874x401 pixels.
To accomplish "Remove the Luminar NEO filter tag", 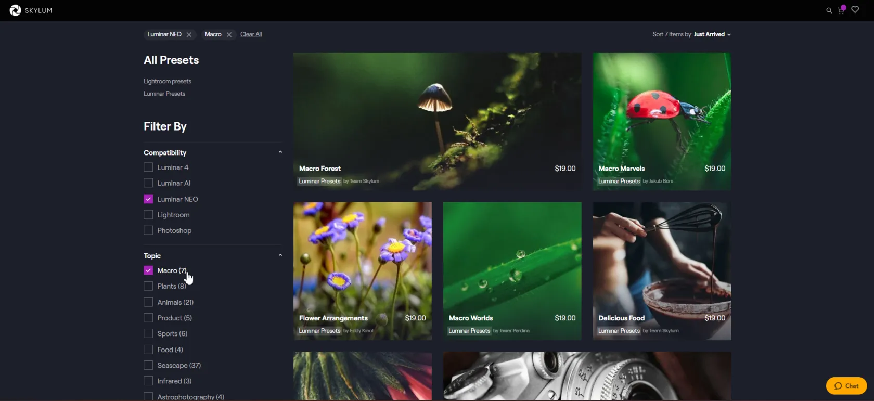I will (189, 35).
